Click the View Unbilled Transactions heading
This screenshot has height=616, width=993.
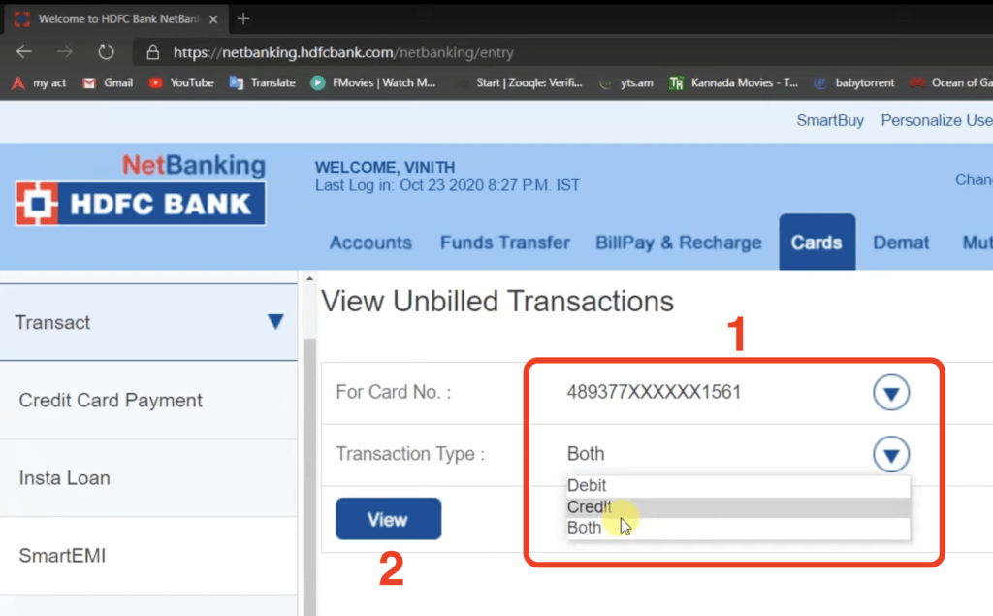click(497, 301)
